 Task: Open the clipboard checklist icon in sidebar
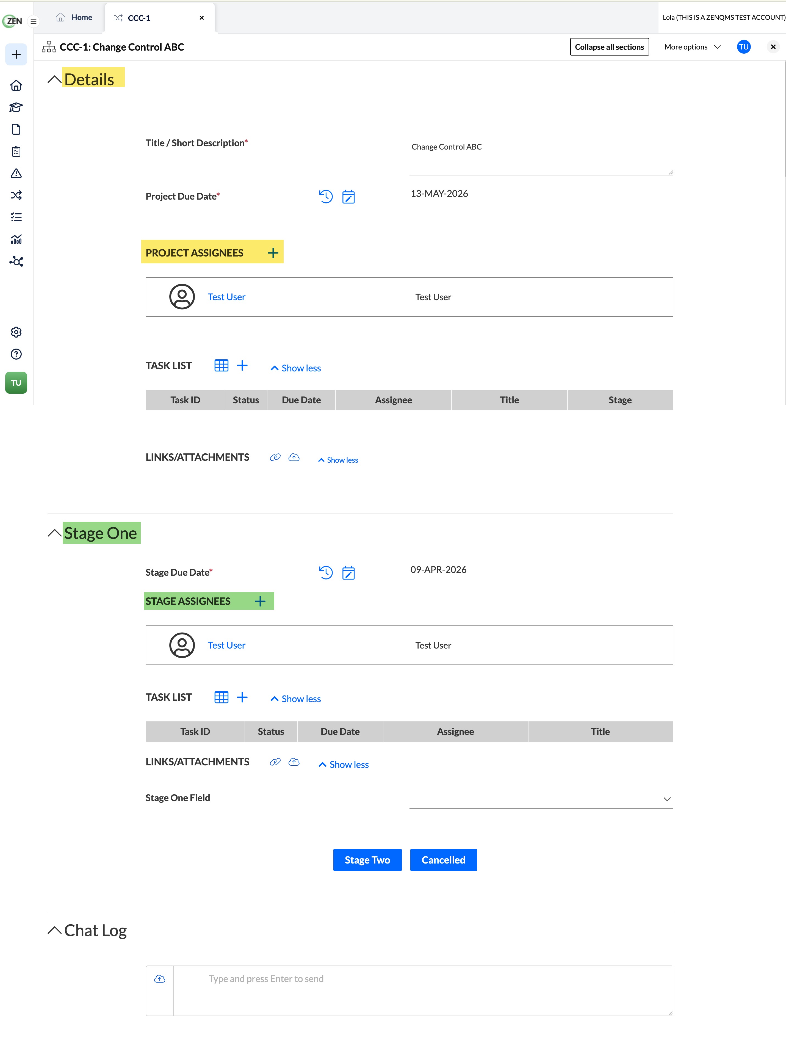coord(16,151)
